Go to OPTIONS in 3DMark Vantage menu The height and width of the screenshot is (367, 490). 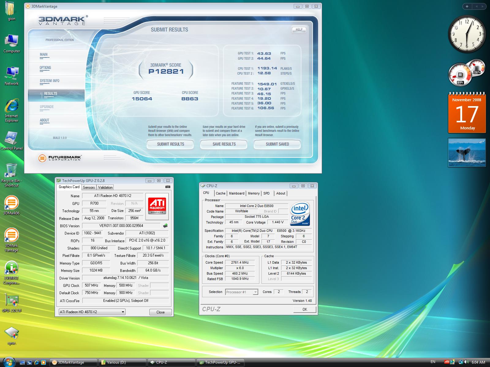[45, 68]
